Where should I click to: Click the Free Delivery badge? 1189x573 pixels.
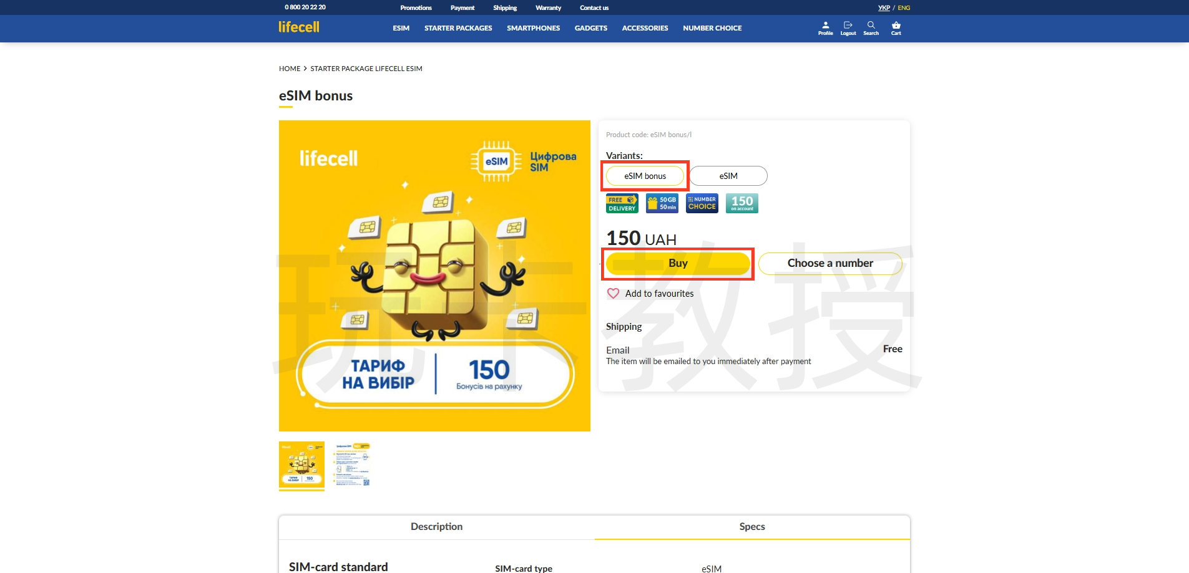622,203
